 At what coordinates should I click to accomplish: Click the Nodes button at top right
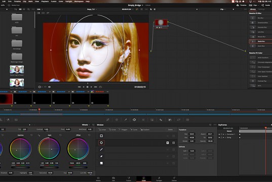(x=266, y=6)
